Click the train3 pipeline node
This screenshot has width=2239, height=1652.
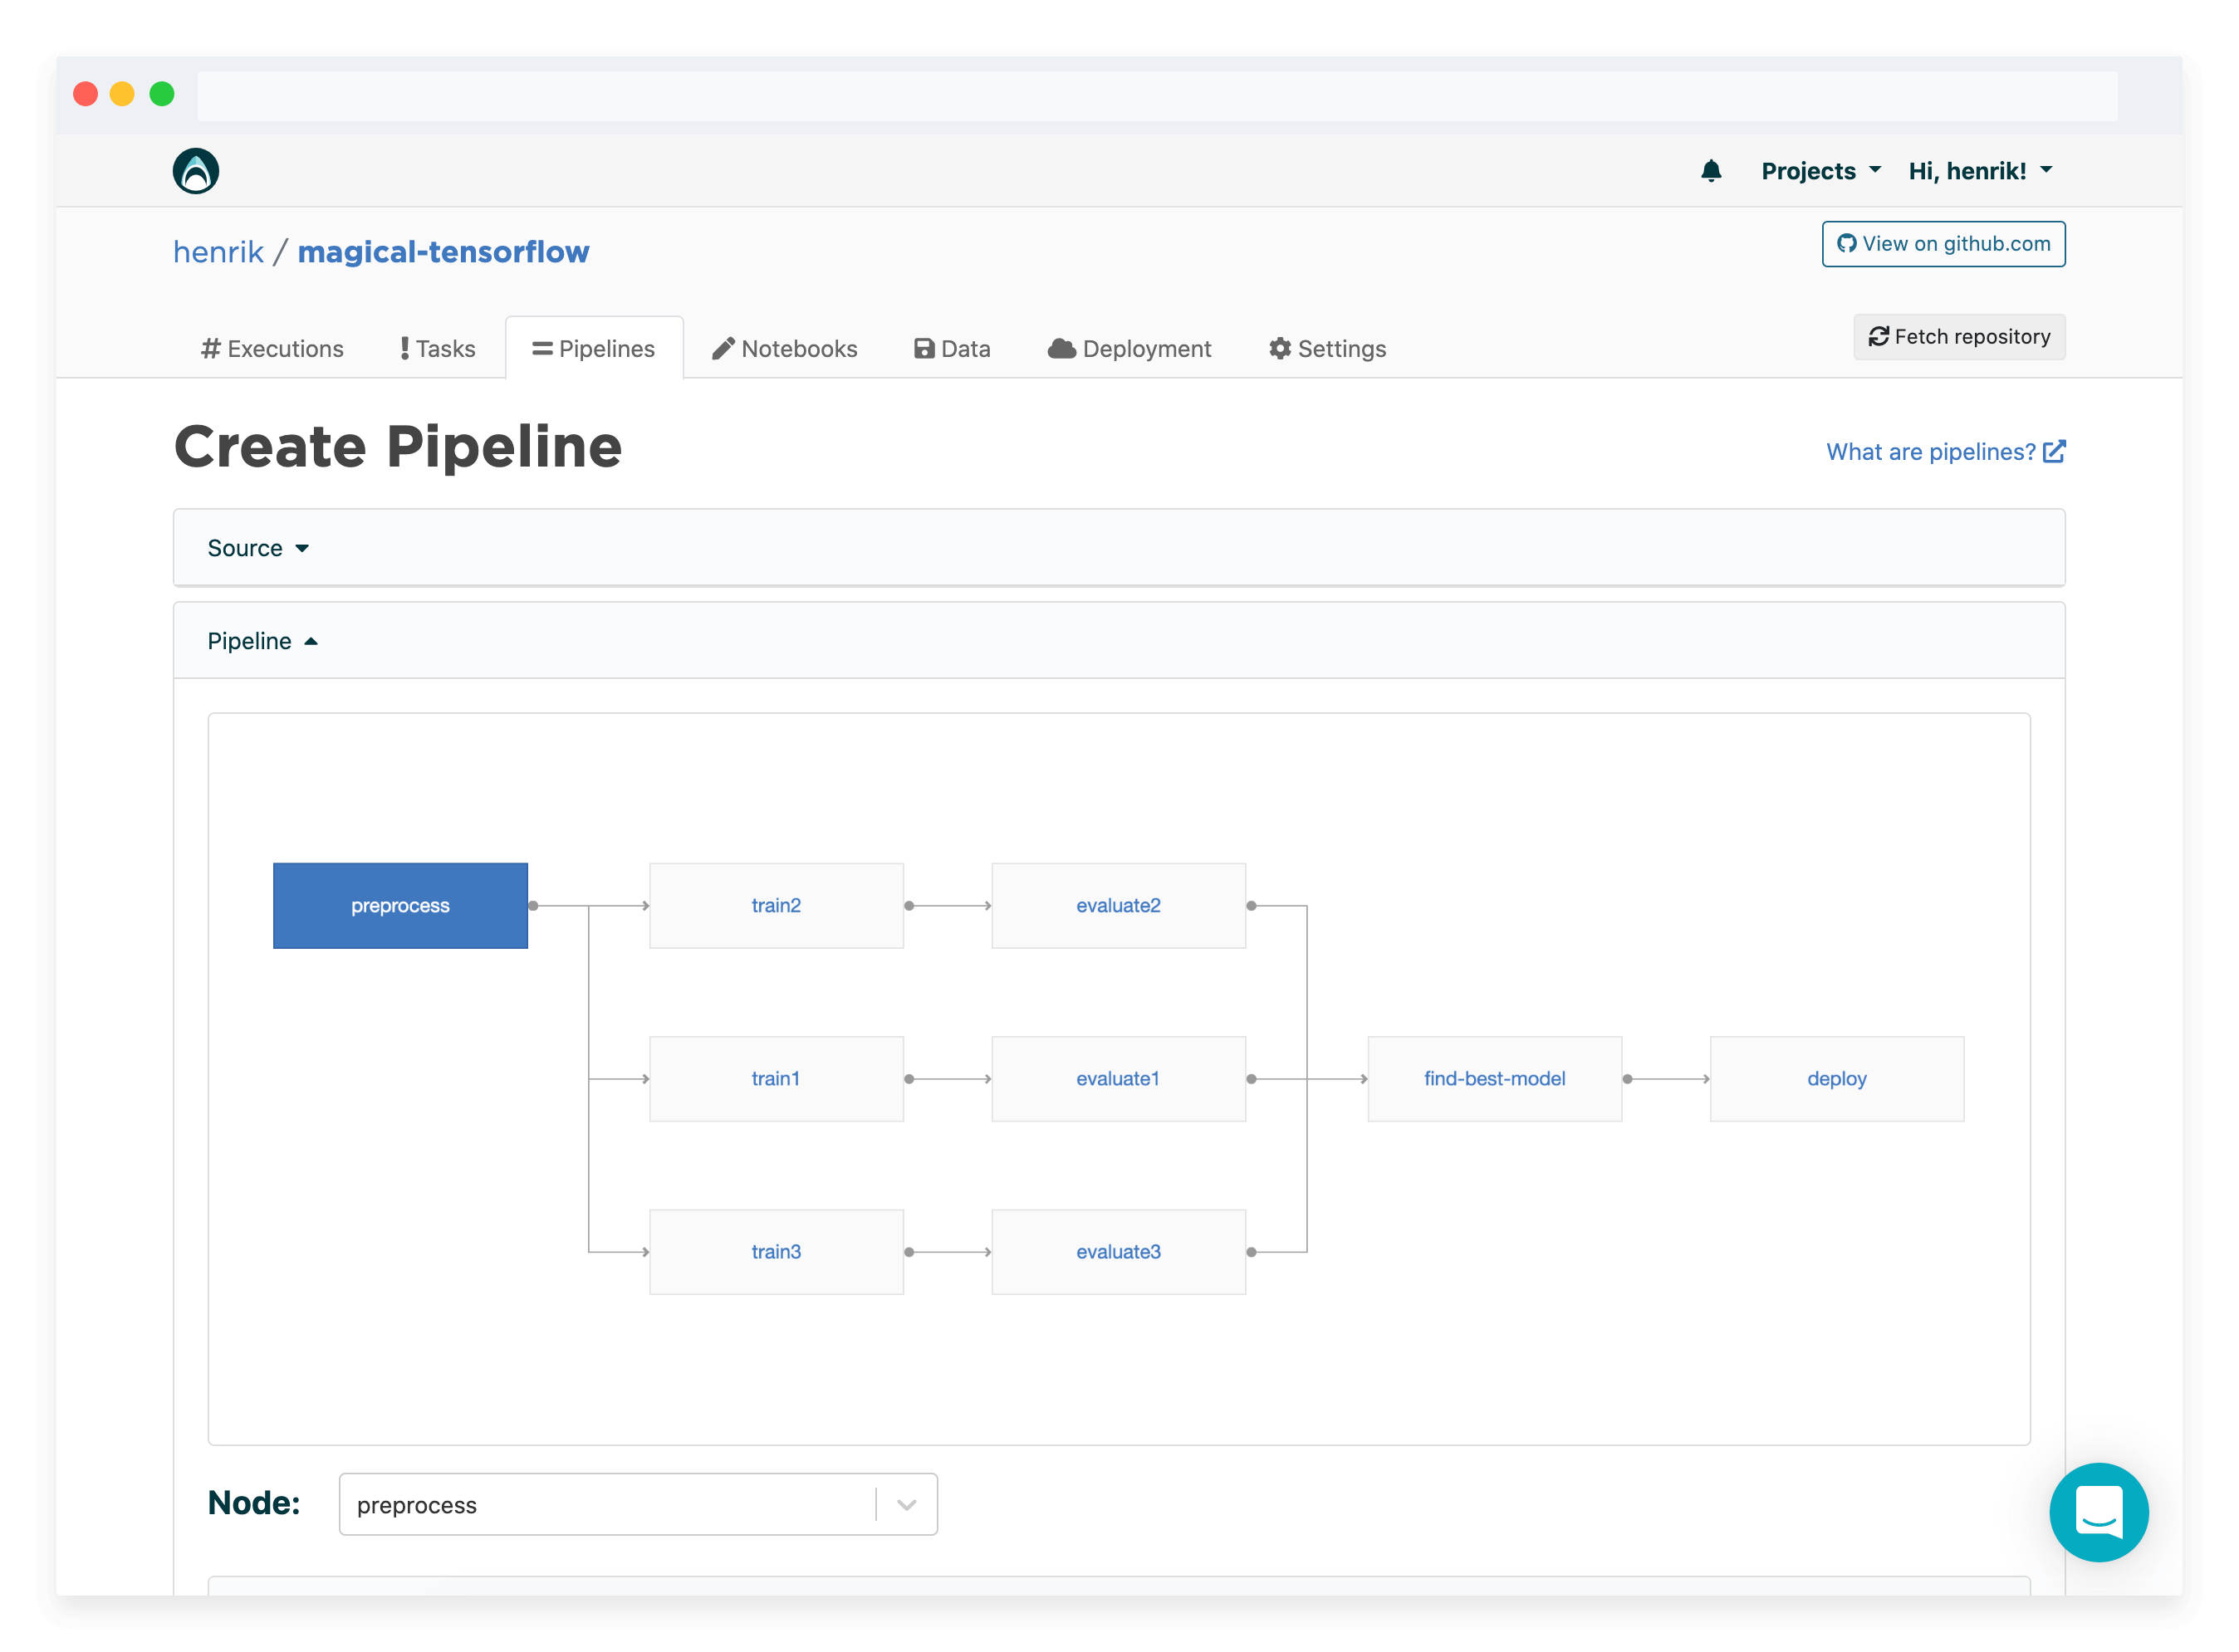776,1251
